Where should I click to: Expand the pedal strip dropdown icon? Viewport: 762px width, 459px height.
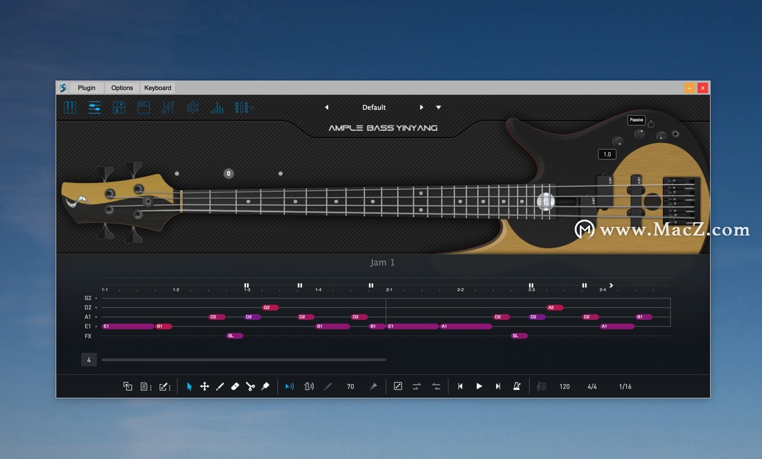(244, 108)
